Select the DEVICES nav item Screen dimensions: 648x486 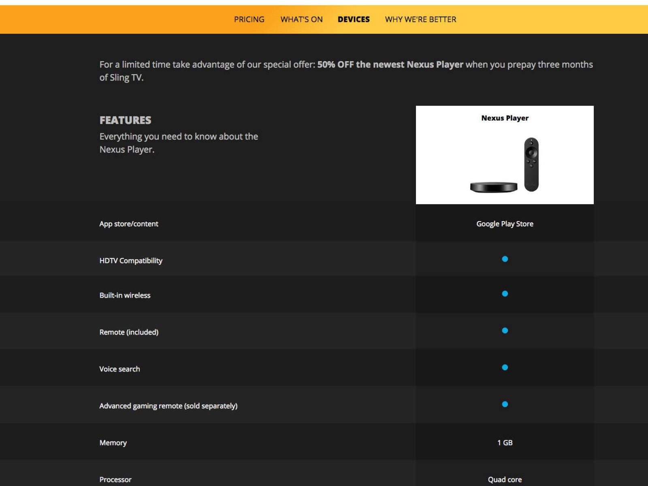354,19
